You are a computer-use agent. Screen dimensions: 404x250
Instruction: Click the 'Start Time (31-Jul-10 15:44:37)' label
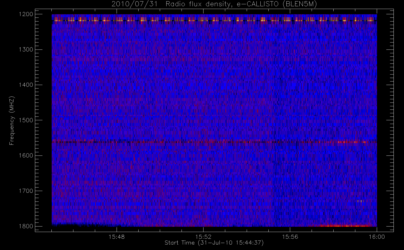pyautogui.click(x=214, y=243)
